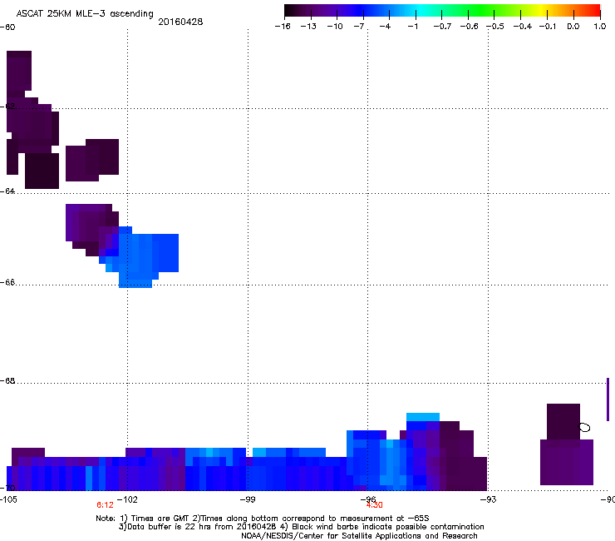The height and width of the screenshot is (541, 615).
Task: Click the colorbar tick label "-0.4"
Action: click(523, 27)
